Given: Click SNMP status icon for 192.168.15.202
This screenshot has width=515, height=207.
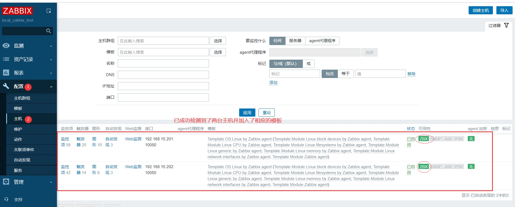Looking at the screenshot, I should 436,167.
